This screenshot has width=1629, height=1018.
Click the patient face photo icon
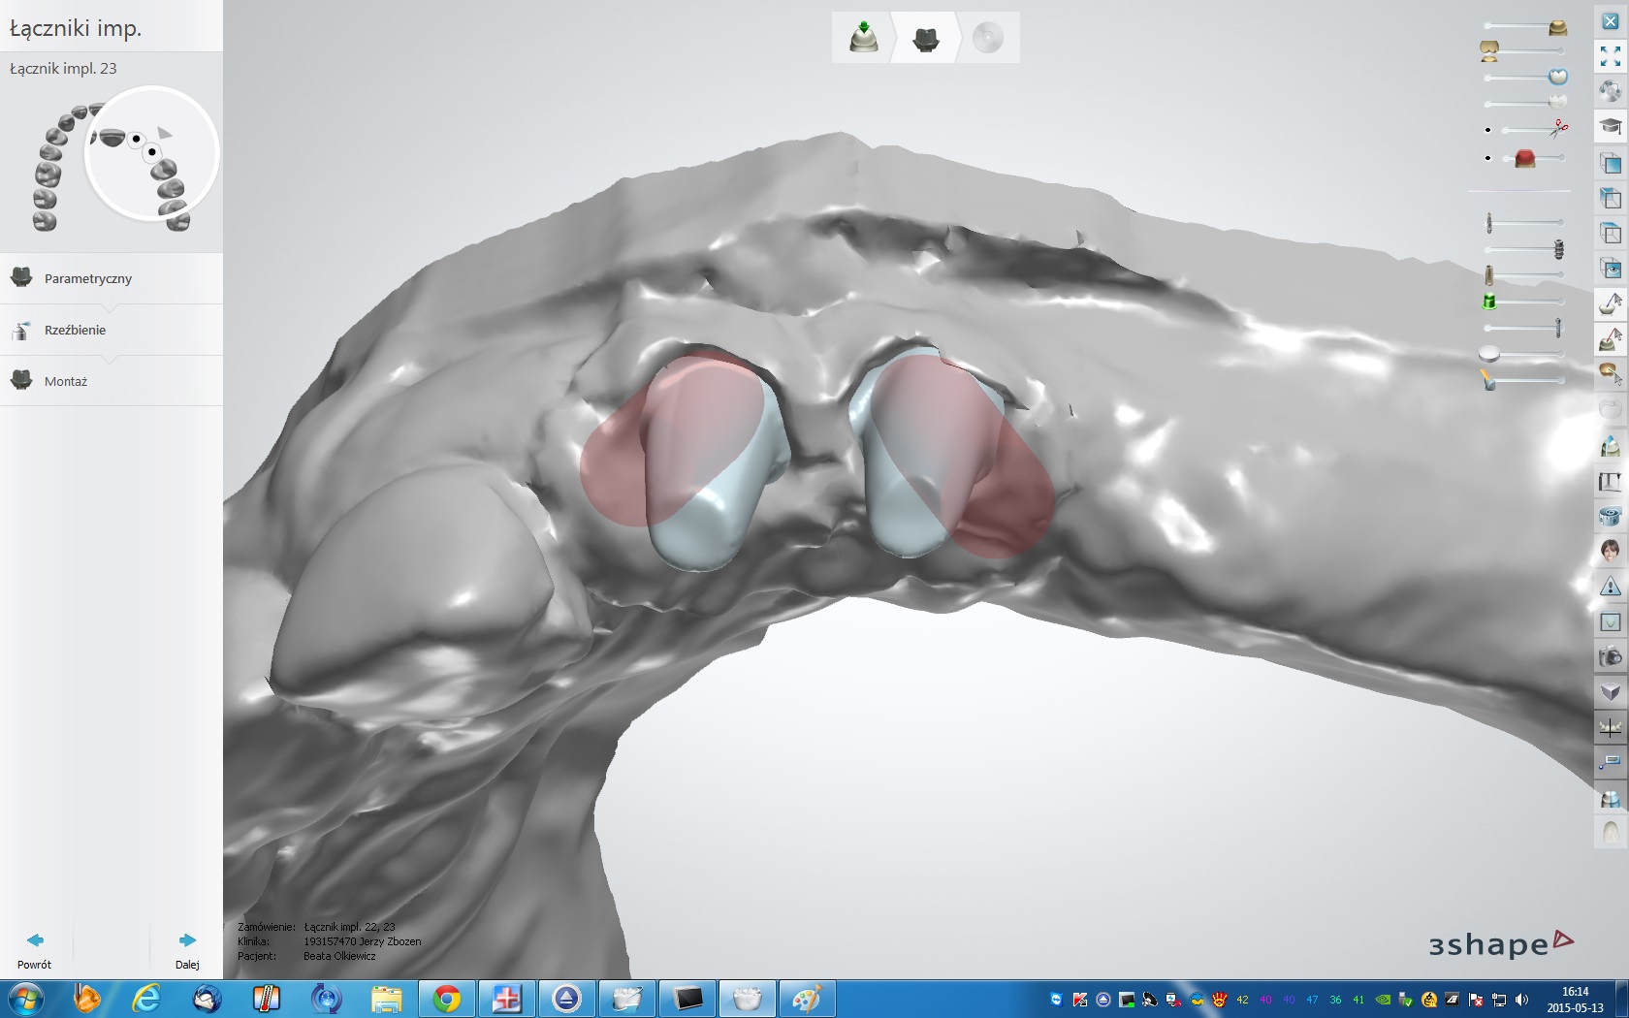click(x=1610, y=551)
